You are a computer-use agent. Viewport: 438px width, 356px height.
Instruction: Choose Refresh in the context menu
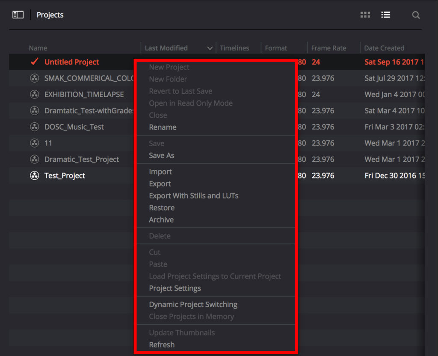coord(162,344)
